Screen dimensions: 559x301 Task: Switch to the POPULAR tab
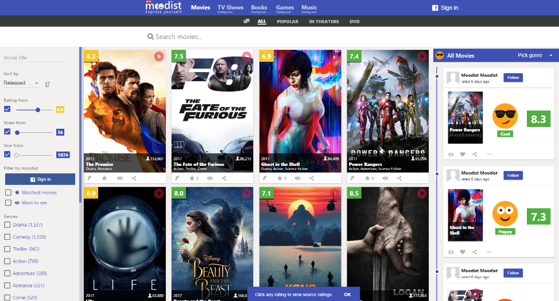[x=288, y=22]
